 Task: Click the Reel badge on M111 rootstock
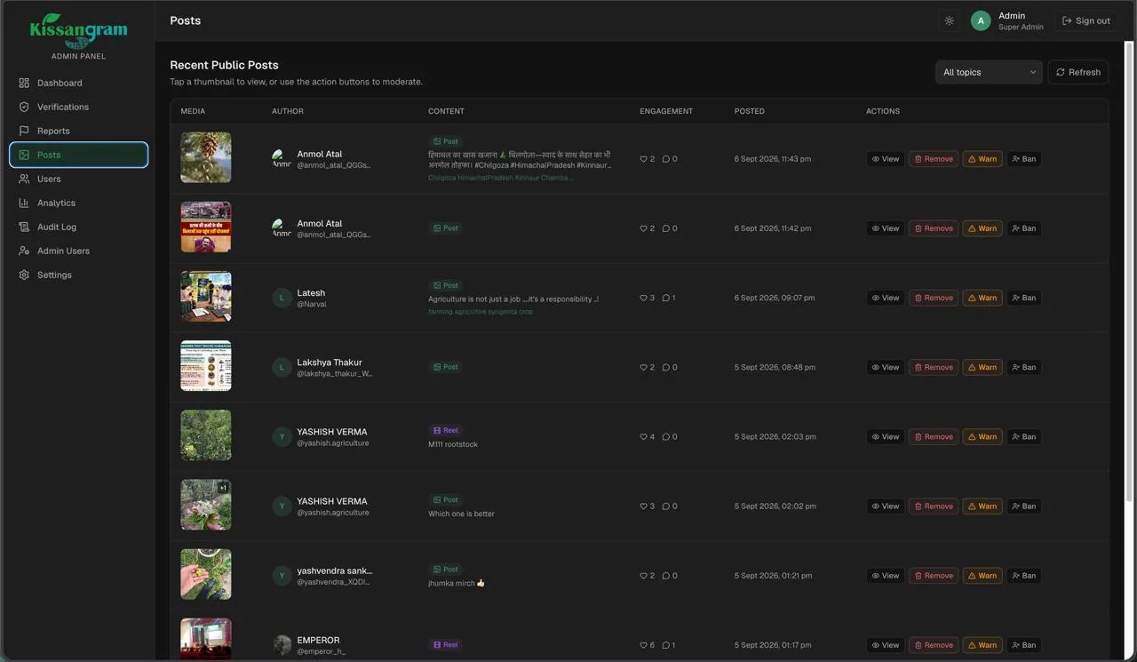[446, 430]
